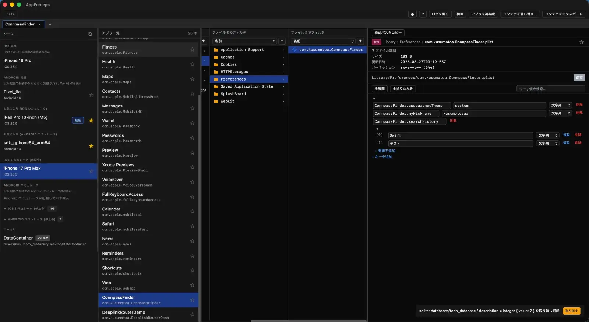Image resolution: width=589 pixels, height=322 pixels.
Task: Favorite iPhone 17 Pro Max star
Action: 91,171
